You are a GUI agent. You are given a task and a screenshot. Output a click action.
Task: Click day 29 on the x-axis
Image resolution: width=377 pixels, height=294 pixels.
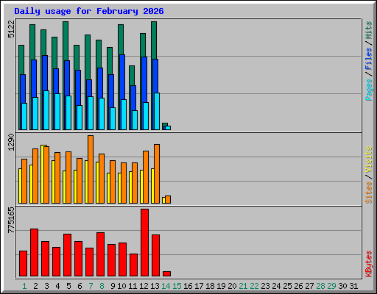tap(331, 286)
